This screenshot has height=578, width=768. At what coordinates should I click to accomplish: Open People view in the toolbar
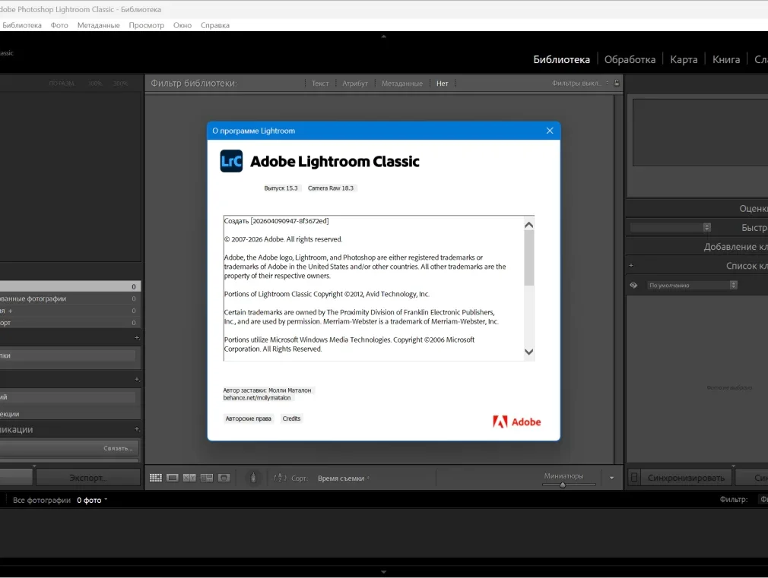pyautogui.click(x=224, y=478)
